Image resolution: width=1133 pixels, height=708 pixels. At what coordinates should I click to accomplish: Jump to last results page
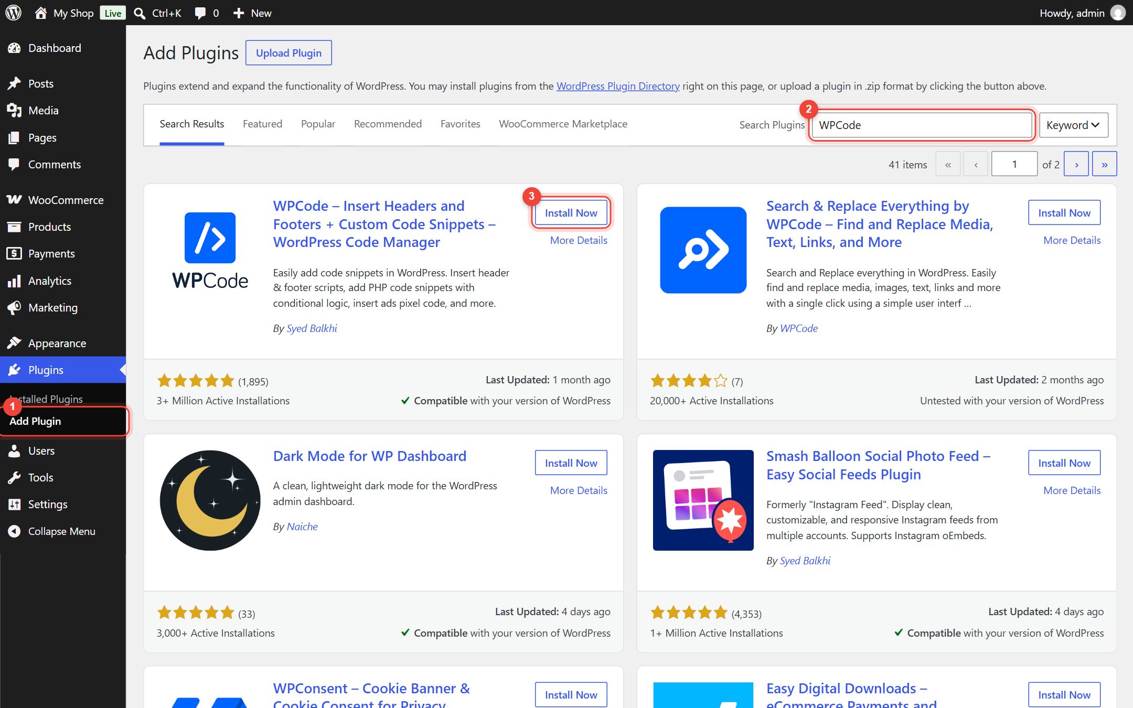pos(1104,164)
